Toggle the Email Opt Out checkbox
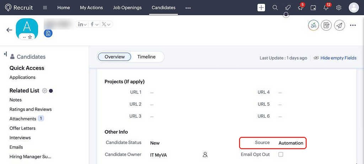 281,154
